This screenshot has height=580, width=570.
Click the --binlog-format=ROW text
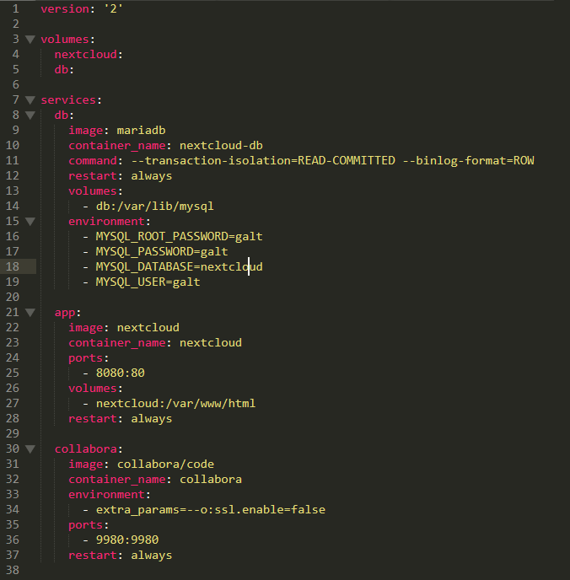[468, 160]
